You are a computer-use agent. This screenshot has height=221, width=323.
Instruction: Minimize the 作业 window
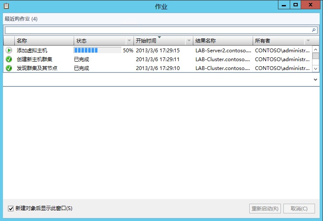coord(284,5)
